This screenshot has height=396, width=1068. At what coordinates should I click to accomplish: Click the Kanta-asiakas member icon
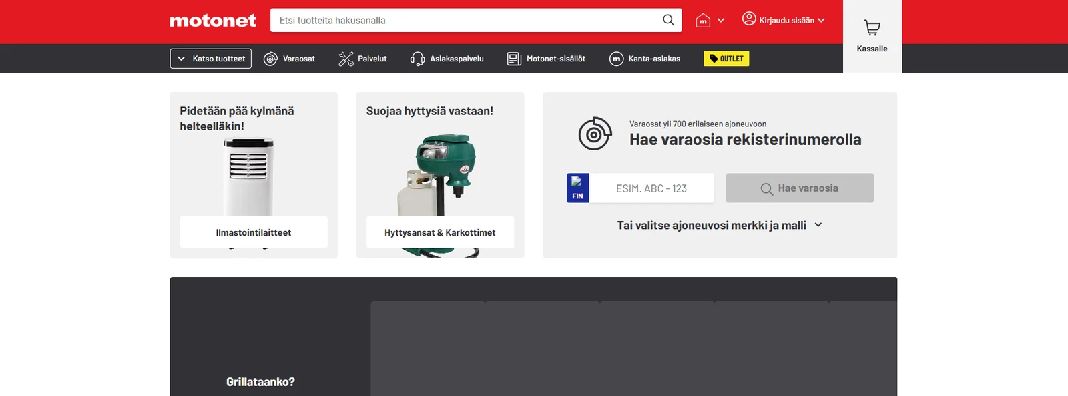616,59
